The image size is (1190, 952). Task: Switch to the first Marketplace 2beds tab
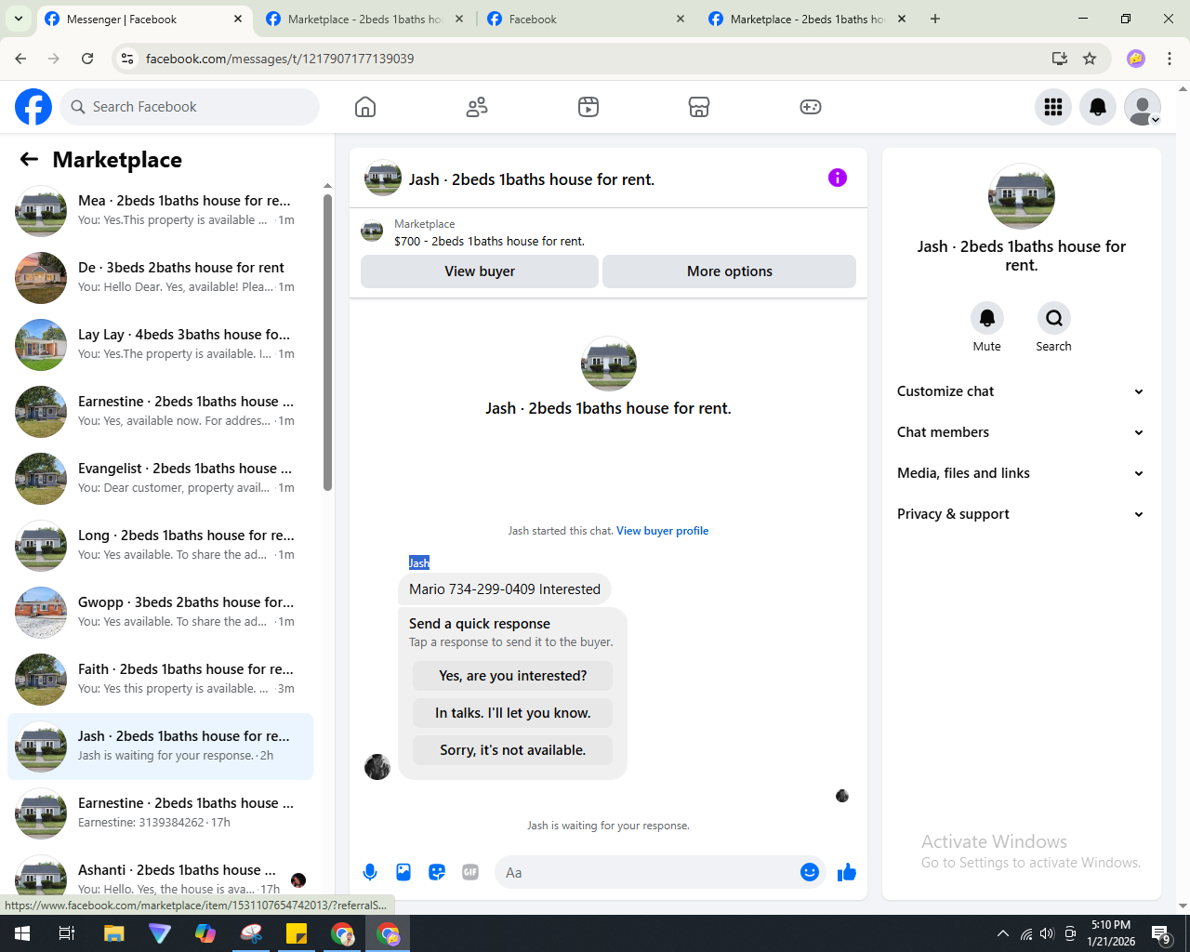365,19
